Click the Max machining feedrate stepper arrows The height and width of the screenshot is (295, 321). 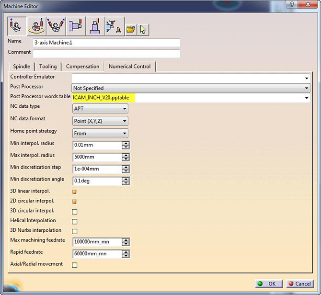pos(126,242)
